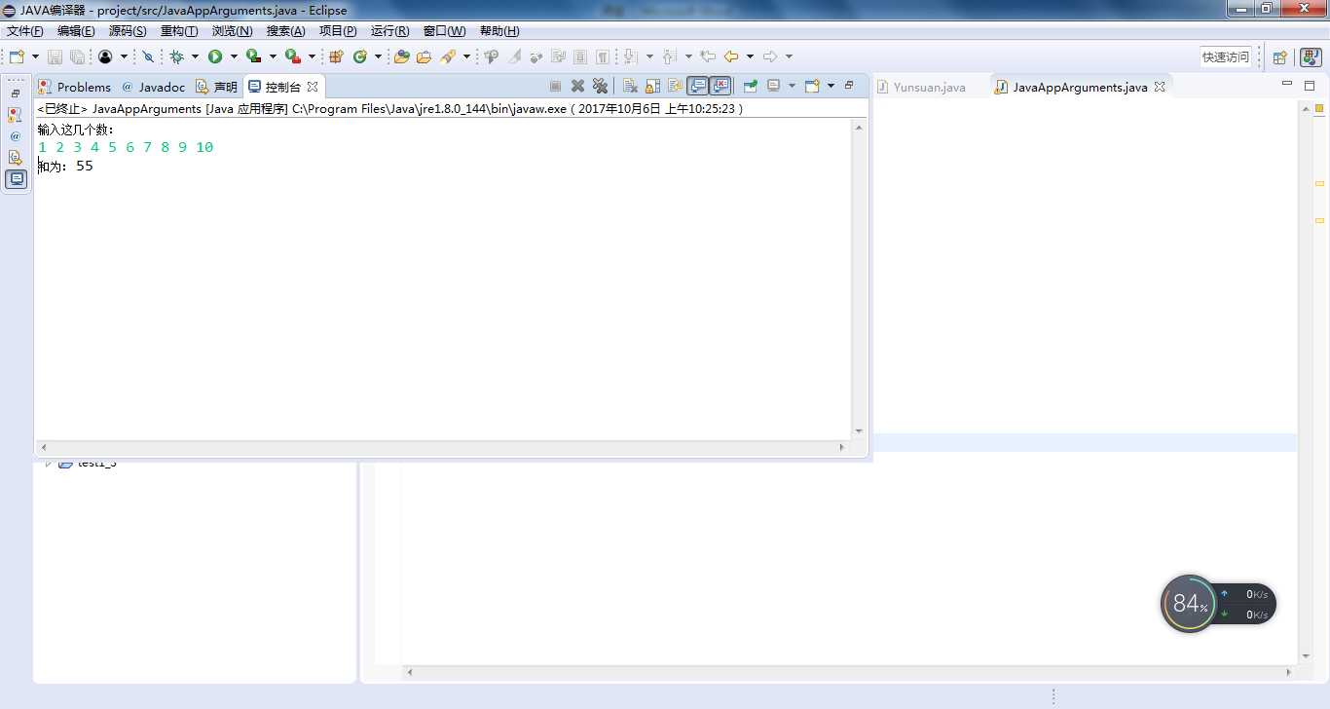Click the External Tools run icon
The height and width of the screenshot is (709, 1330).
pyautogui.click(x=292, y=57)
